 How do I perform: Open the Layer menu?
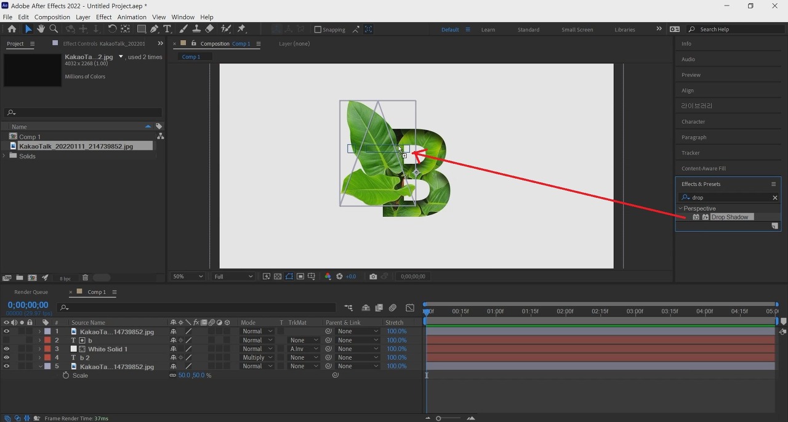point(83,17)
